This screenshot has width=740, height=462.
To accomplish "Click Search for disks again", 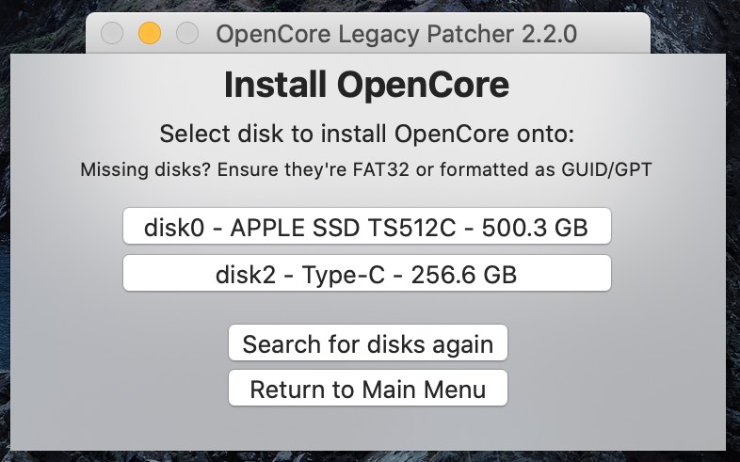I will point(367,343).
